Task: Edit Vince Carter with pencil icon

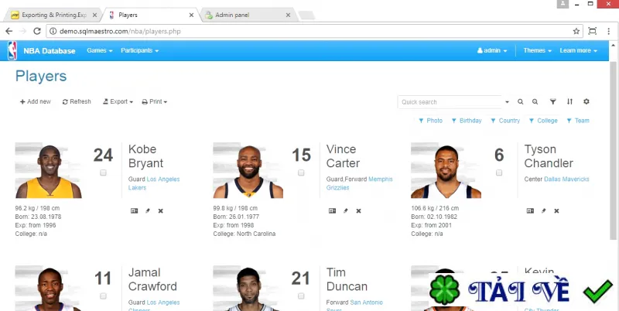Action: (x=345, y=210)
